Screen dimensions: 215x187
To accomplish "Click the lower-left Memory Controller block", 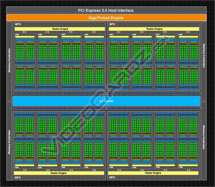I will tap(9, 141).
